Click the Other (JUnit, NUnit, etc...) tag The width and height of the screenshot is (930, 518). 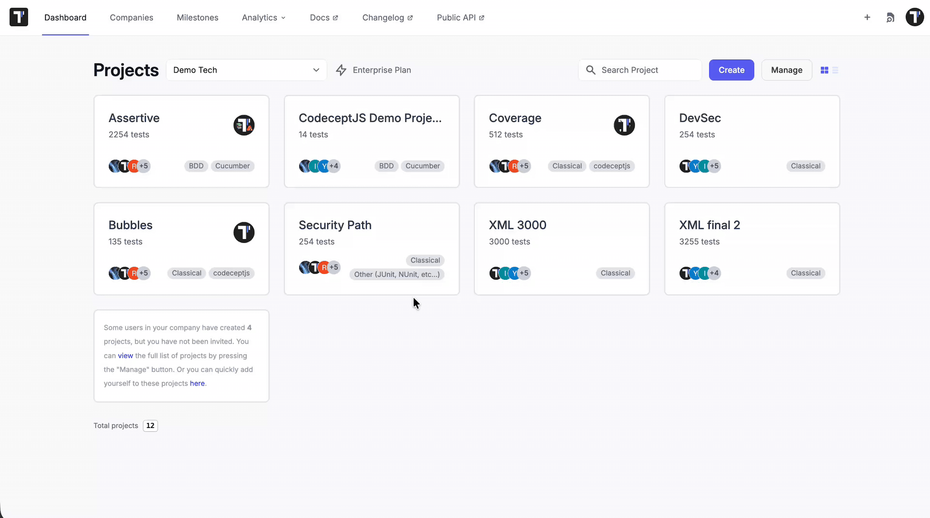click(397, 274)
